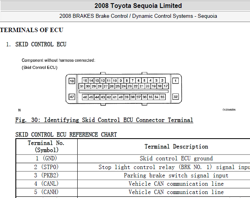Click terminal 1 on connector diagram
This screenshot has height=198, width=250.
[176, 81]
